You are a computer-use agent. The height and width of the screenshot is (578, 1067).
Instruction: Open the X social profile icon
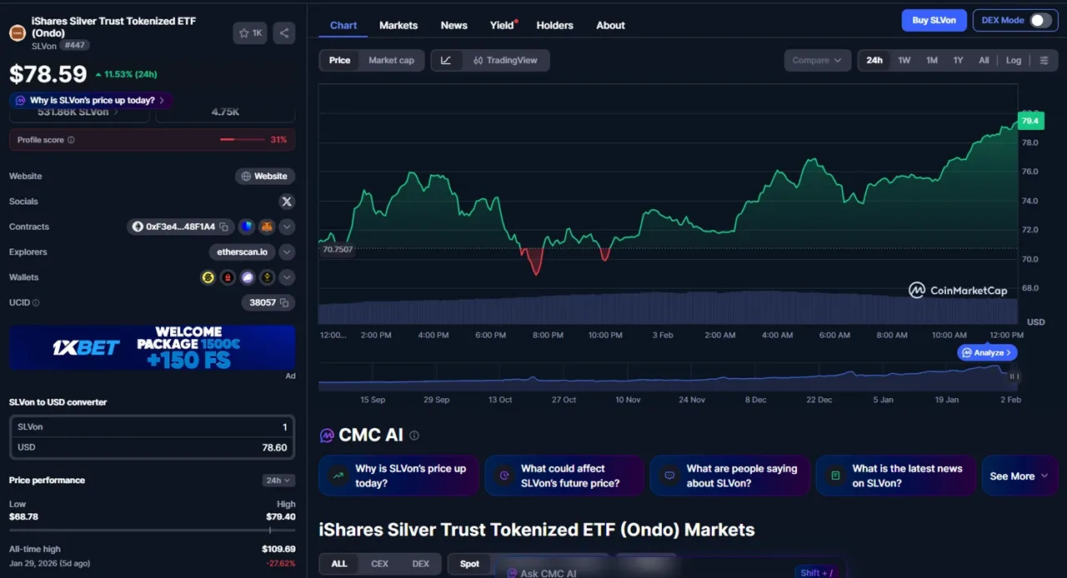point(287,202)
